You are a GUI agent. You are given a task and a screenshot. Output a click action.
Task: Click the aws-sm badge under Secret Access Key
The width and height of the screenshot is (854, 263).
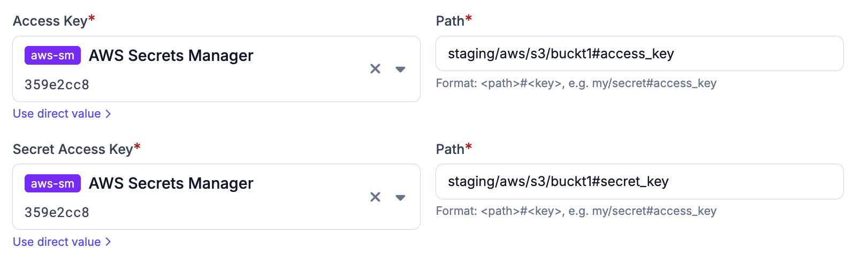coord(52,183)
